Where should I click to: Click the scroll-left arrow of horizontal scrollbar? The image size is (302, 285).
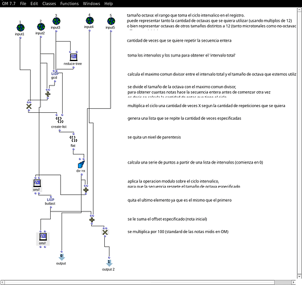click(2, 282)
